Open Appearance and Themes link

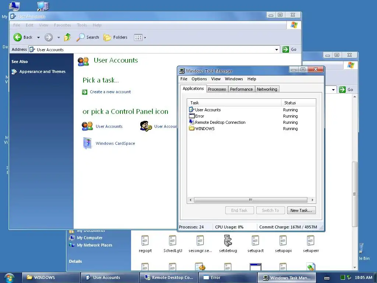click(x=42, y=71)
